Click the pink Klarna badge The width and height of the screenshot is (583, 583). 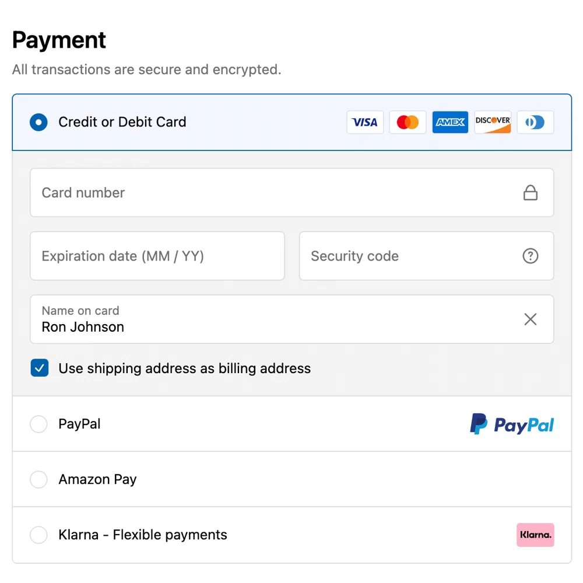tap(535, 535)
